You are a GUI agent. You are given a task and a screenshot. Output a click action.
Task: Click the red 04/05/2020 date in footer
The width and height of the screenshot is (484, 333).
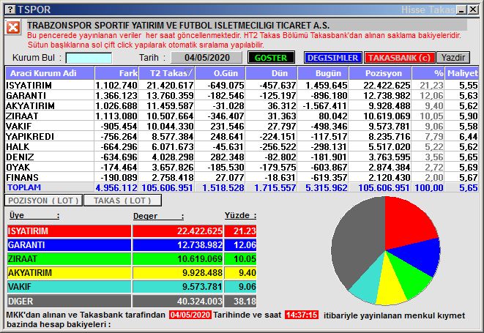[x=190, y=315]
